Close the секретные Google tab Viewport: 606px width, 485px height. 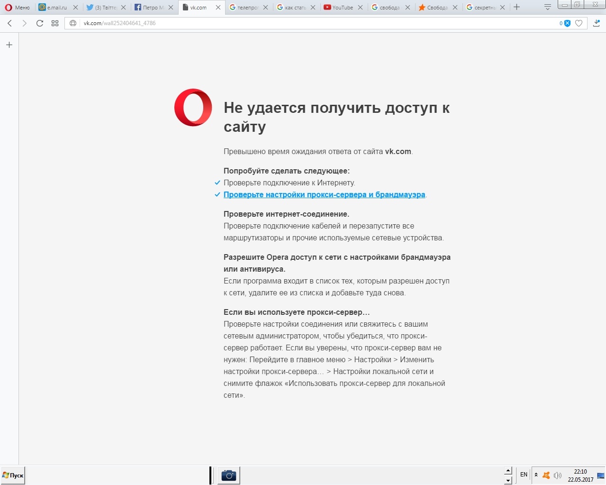coord(502,8)
